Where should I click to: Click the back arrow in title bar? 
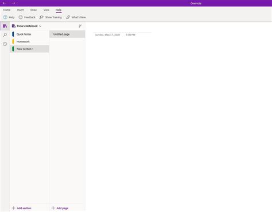click(4, 3)
